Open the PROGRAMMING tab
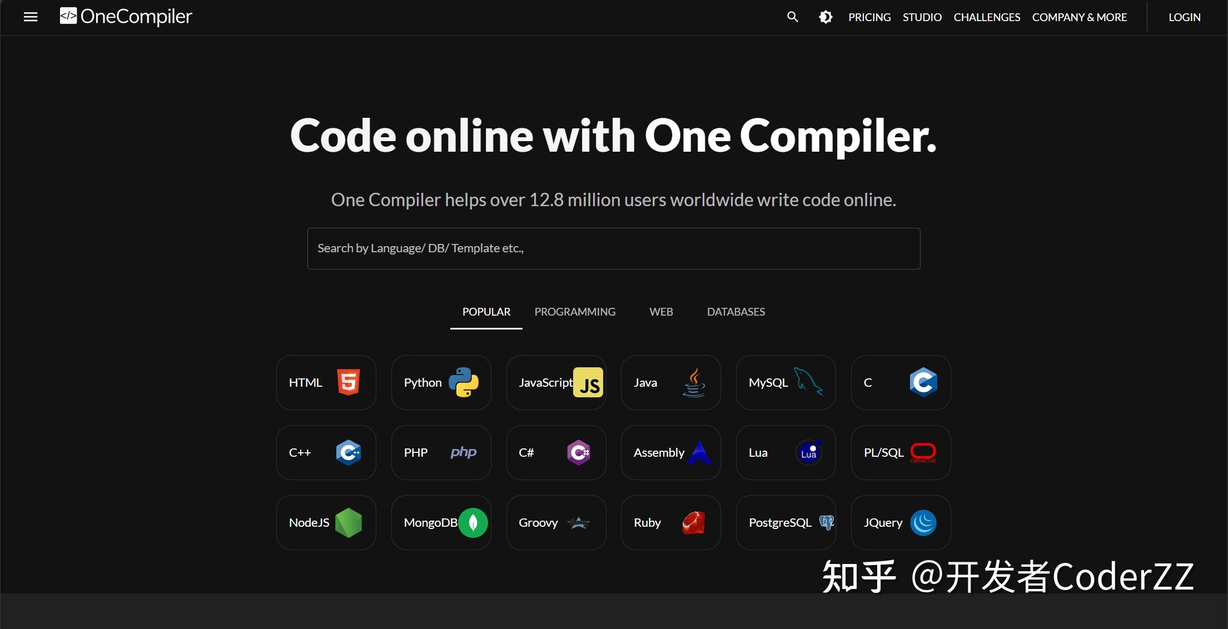 click(x=575, y=312)
